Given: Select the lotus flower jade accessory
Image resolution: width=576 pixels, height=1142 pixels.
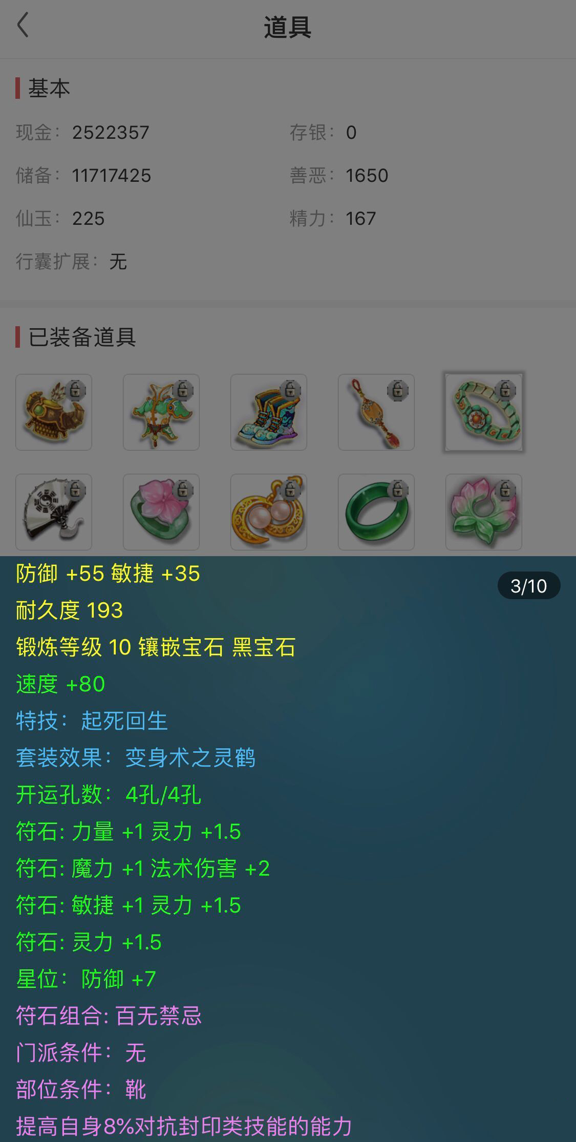Looking at the screenshot, I should [x=484, y=512].
